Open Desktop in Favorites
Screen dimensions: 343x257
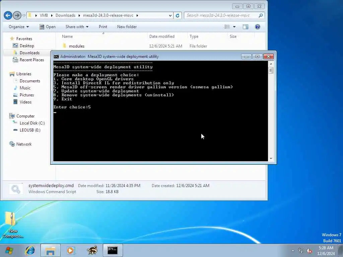click(x=27, y=46)
